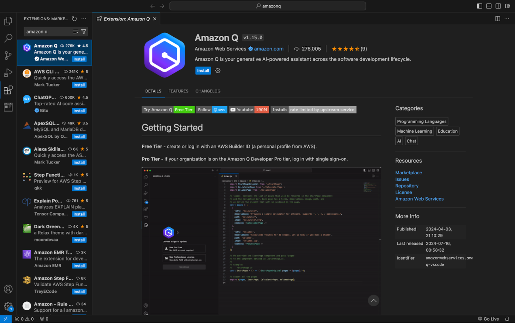Toggle the Secondary Side Bar visibility
This screenshot has width=515, height=323.
(498, 6)
